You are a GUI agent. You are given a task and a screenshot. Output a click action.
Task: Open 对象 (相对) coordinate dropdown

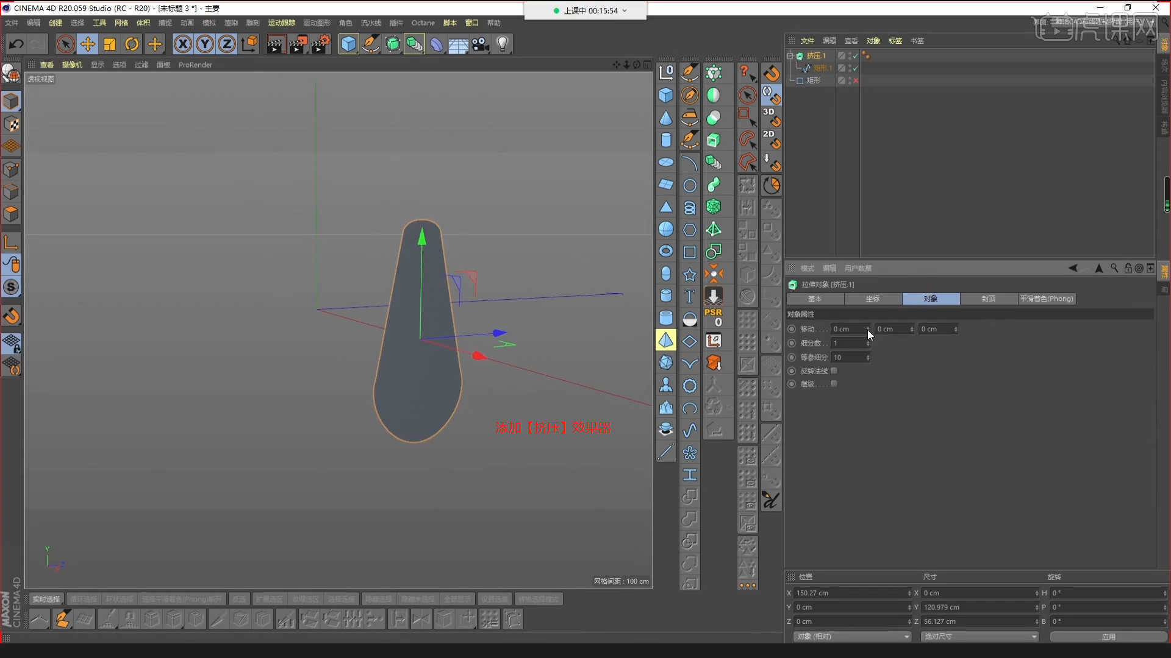pos(852,636)
